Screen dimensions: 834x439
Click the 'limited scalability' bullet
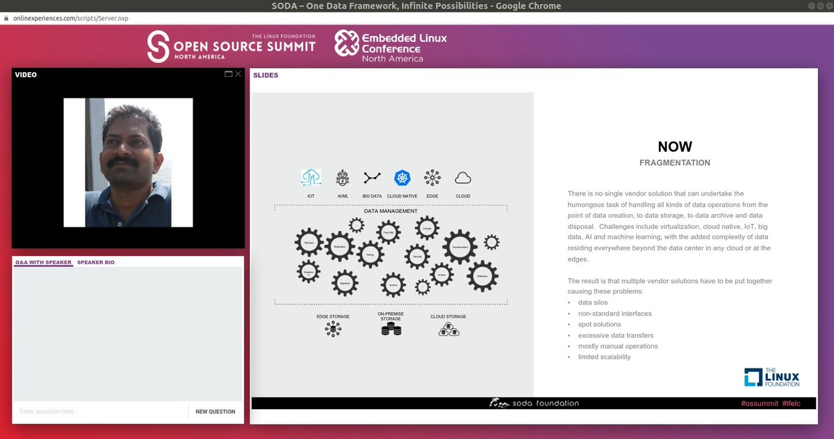(605, 356)
